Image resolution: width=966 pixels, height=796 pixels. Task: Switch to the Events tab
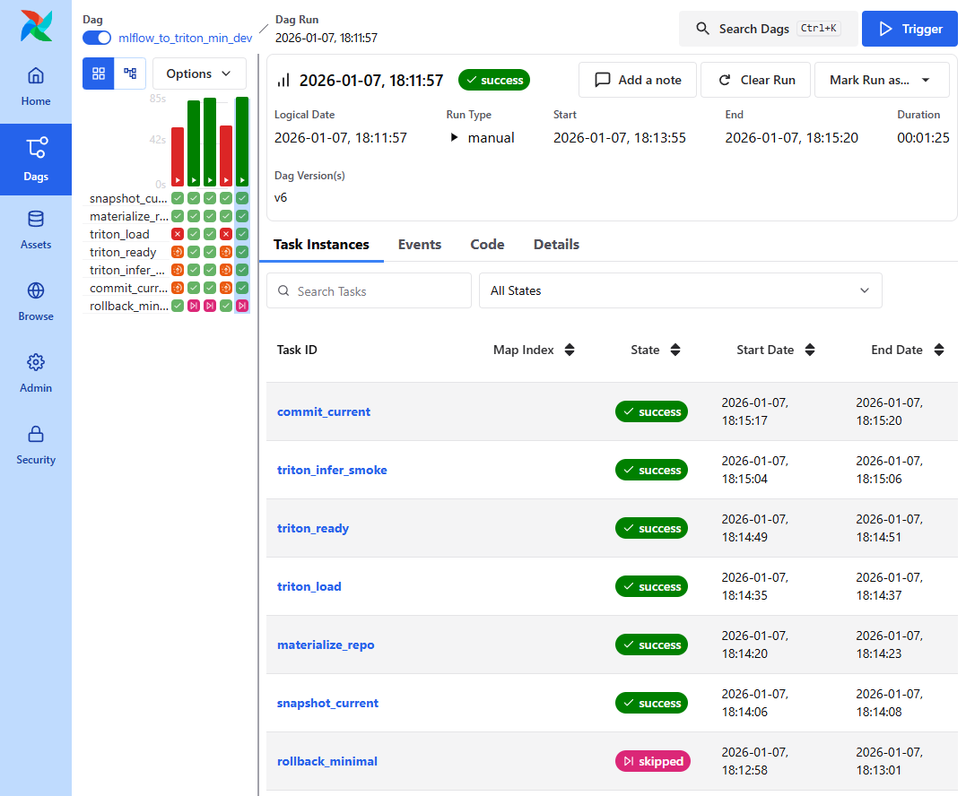pos(419,244)
